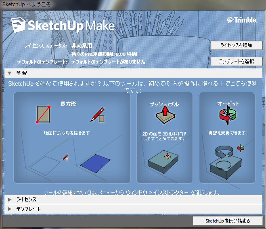The width and height of the screenshot is (266, 229).
Task: Click the ライセンス ステータス label
Action: tap(46, 46)
